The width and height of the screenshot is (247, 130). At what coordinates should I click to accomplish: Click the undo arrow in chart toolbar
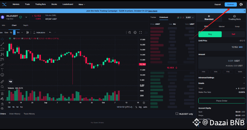pyautogui.click(x=50, y=32)
